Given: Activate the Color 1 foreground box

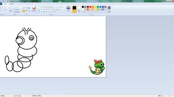Looking at the screenshot, I should (x=74, y=9).
